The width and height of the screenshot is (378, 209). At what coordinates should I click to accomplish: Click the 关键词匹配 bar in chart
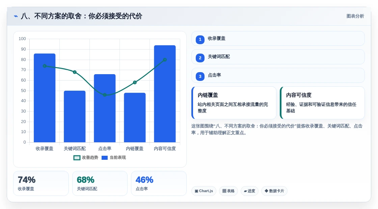(x=75, y=117)
